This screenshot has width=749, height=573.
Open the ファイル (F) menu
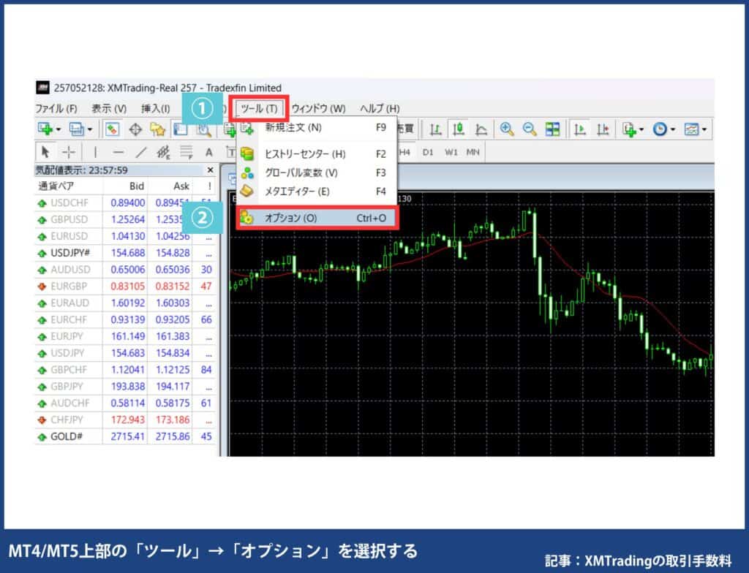click(56, 108)
